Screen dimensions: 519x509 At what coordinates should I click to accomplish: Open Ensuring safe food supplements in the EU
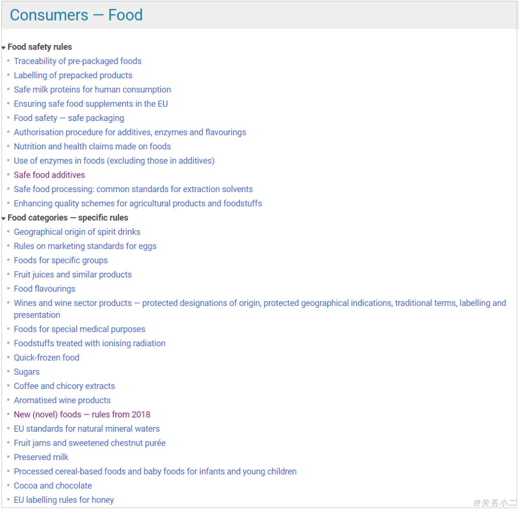(90, 104)
